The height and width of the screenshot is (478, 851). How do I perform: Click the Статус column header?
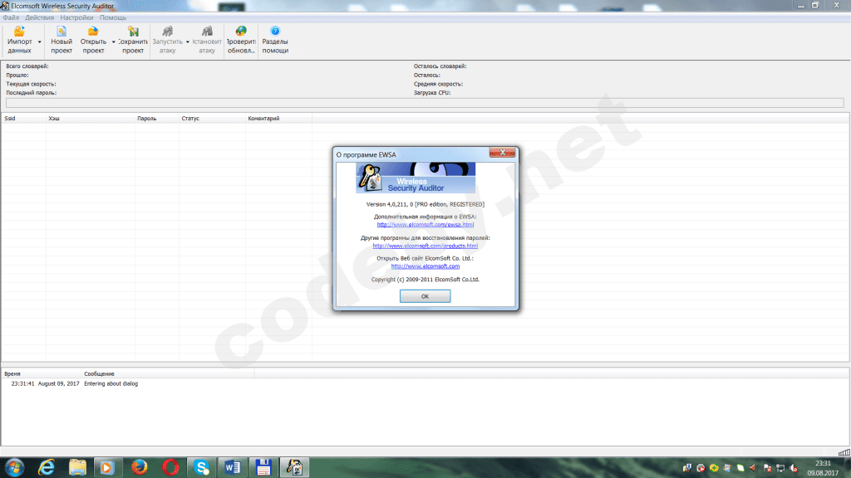[190, 118]
